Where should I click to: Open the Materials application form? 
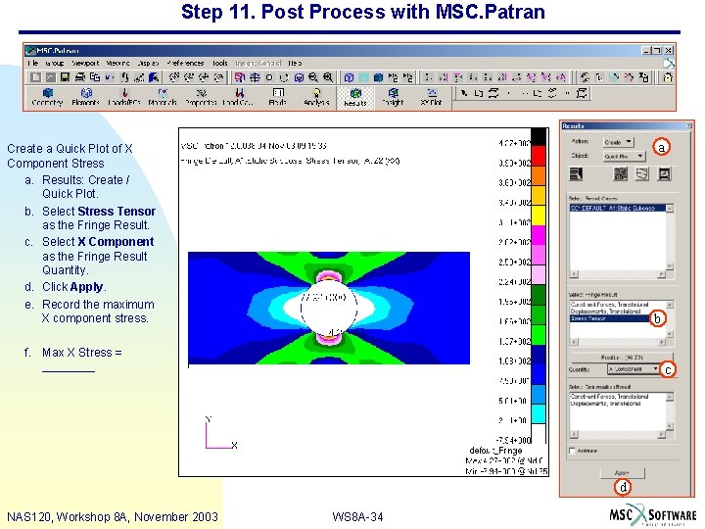tap(163, 97)
